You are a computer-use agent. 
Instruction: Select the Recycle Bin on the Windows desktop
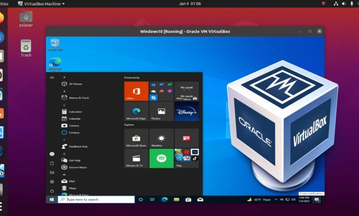(x=55, y=44)
